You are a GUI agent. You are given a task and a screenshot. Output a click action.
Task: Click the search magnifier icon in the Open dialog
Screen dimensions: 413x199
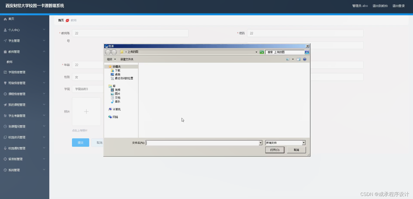307,52
